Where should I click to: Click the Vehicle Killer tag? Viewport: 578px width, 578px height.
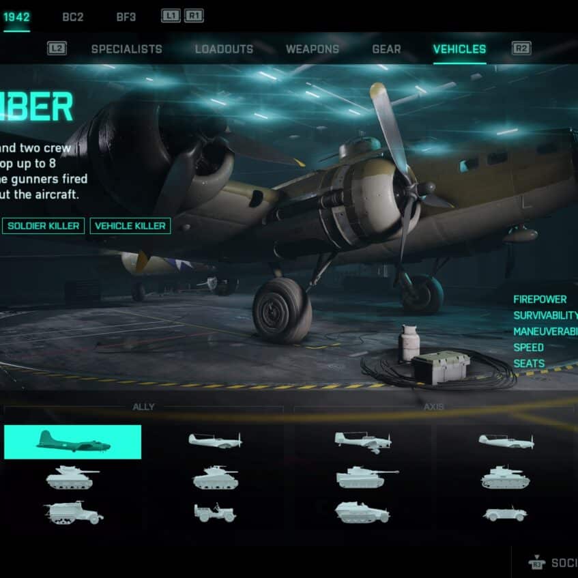tap(130, 226)
